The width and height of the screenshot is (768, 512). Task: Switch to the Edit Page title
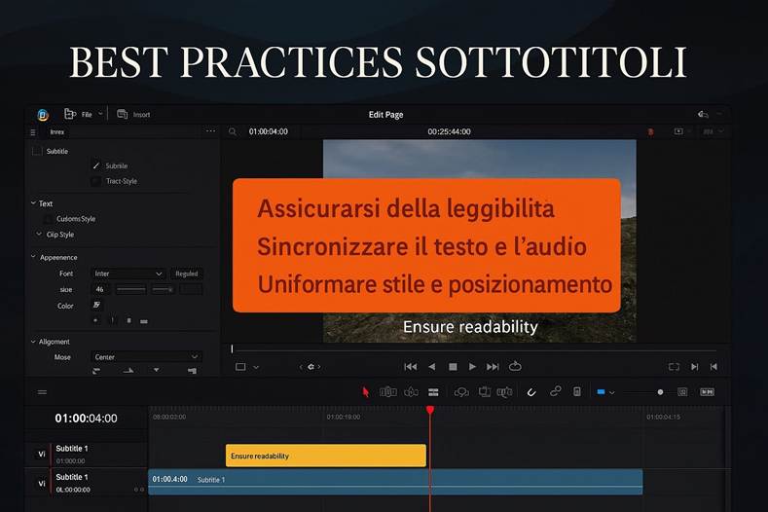tap(386, 115)
